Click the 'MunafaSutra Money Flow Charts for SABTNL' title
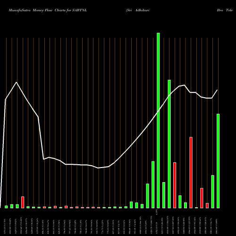Viewport: 236px width, 236px height. (48, 10)
